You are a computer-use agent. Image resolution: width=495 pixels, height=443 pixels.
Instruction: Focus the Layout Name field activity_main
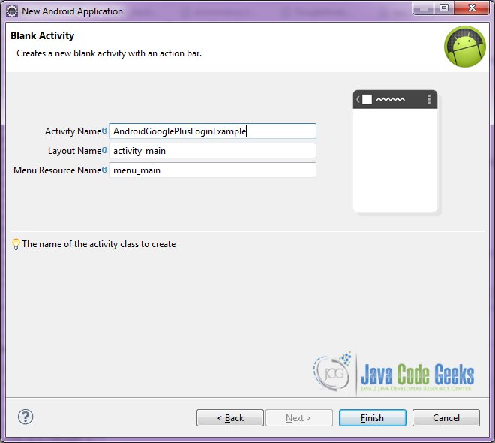(x=212, y=150)
